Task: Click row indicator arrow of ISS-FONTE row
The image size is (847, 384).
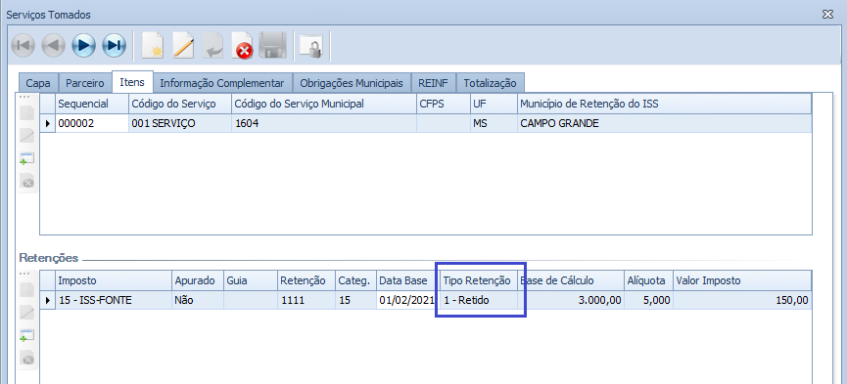Action: pos(48,300)
